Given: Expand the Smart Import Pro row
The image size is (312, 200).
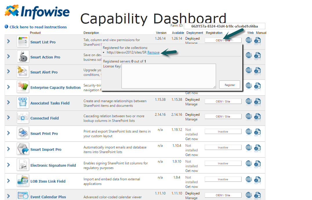Looking at the screenshot, I should (8, 149).
